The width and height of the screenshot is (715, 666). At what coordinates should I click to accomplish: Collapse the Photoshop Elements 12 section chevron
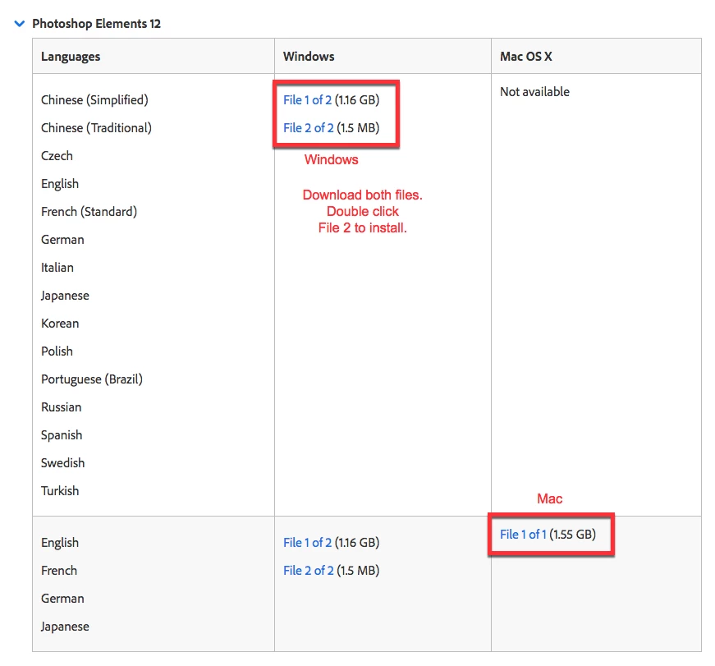pos(19,24)
